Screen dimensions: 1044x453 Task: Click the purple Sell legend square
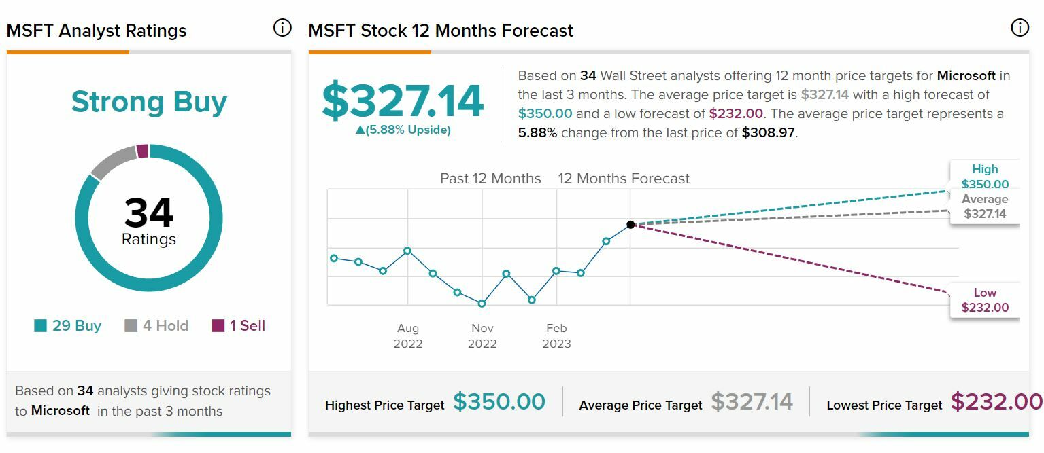(218, 326)
